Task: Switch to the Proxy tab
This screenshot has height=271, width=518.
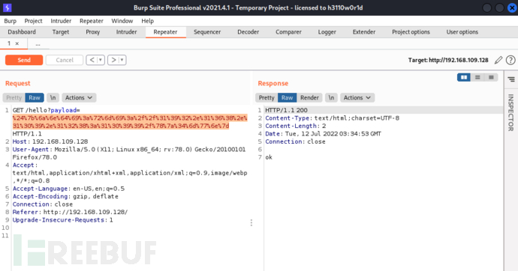Action: click(93, 32)
